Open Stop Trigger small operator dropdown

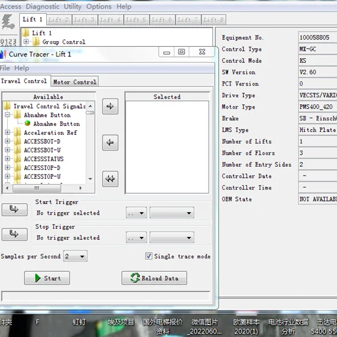point(136,237)
